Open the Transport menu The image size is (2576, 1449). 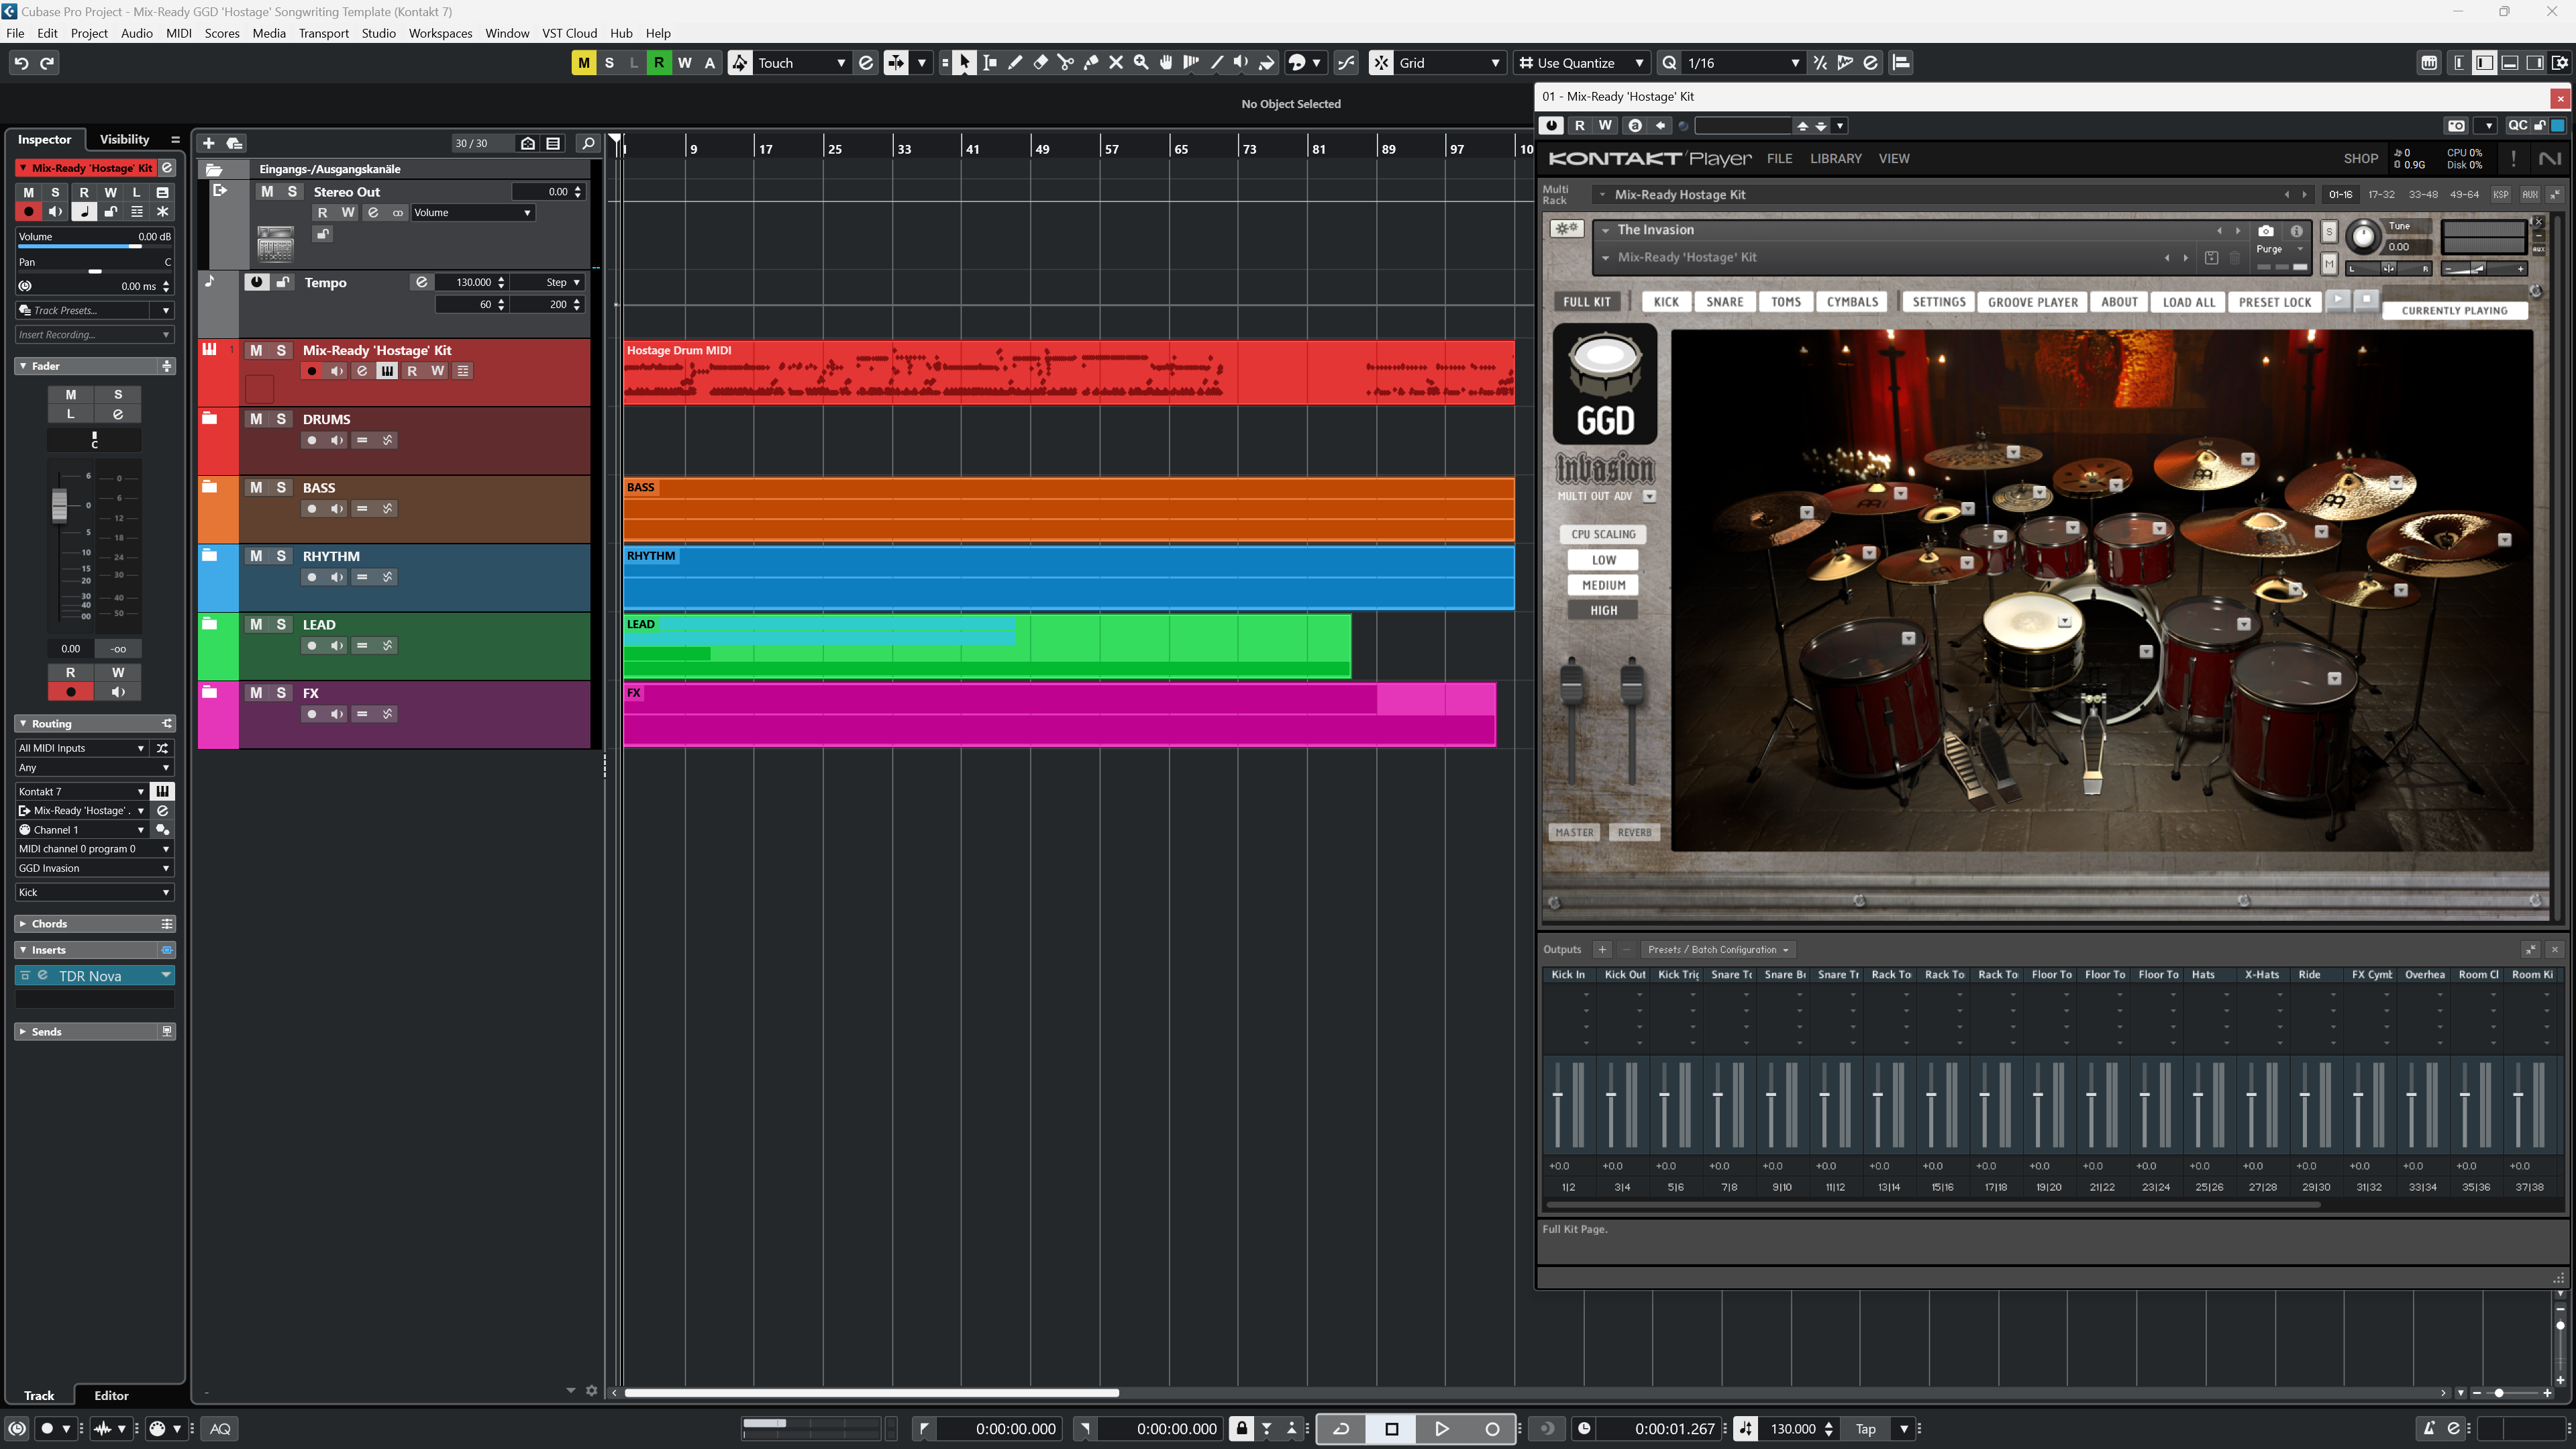(x=323, y=33)
